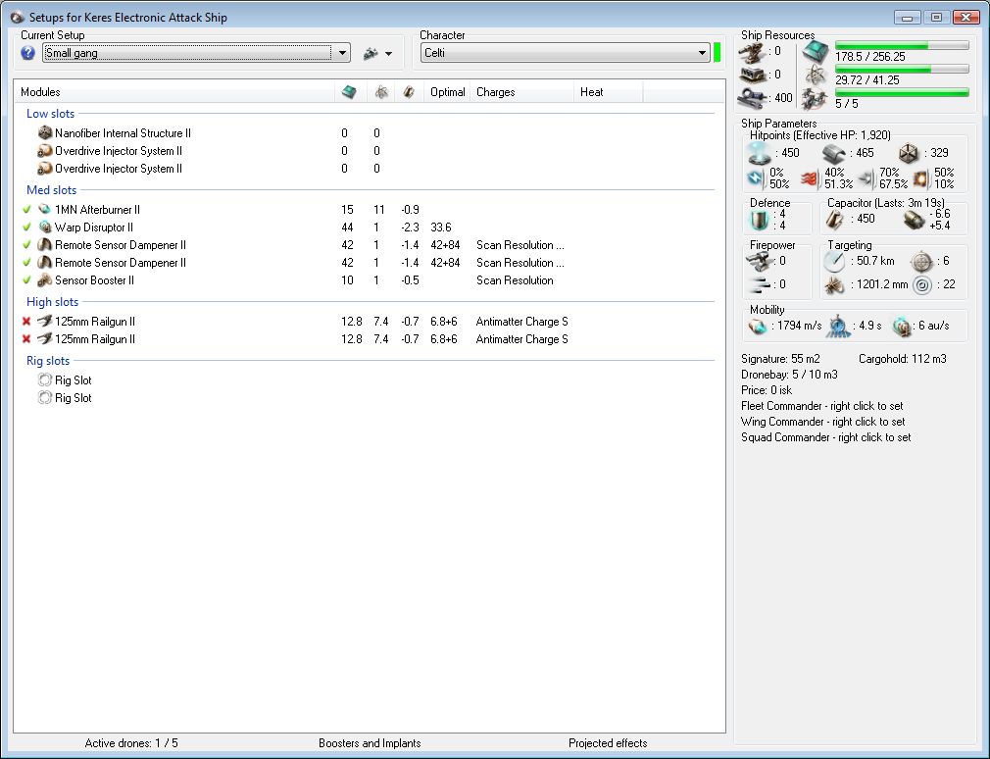Viewport: 990px width, 759px height.
Task: Click the Low slots group header
Action: tap(51, 114)
